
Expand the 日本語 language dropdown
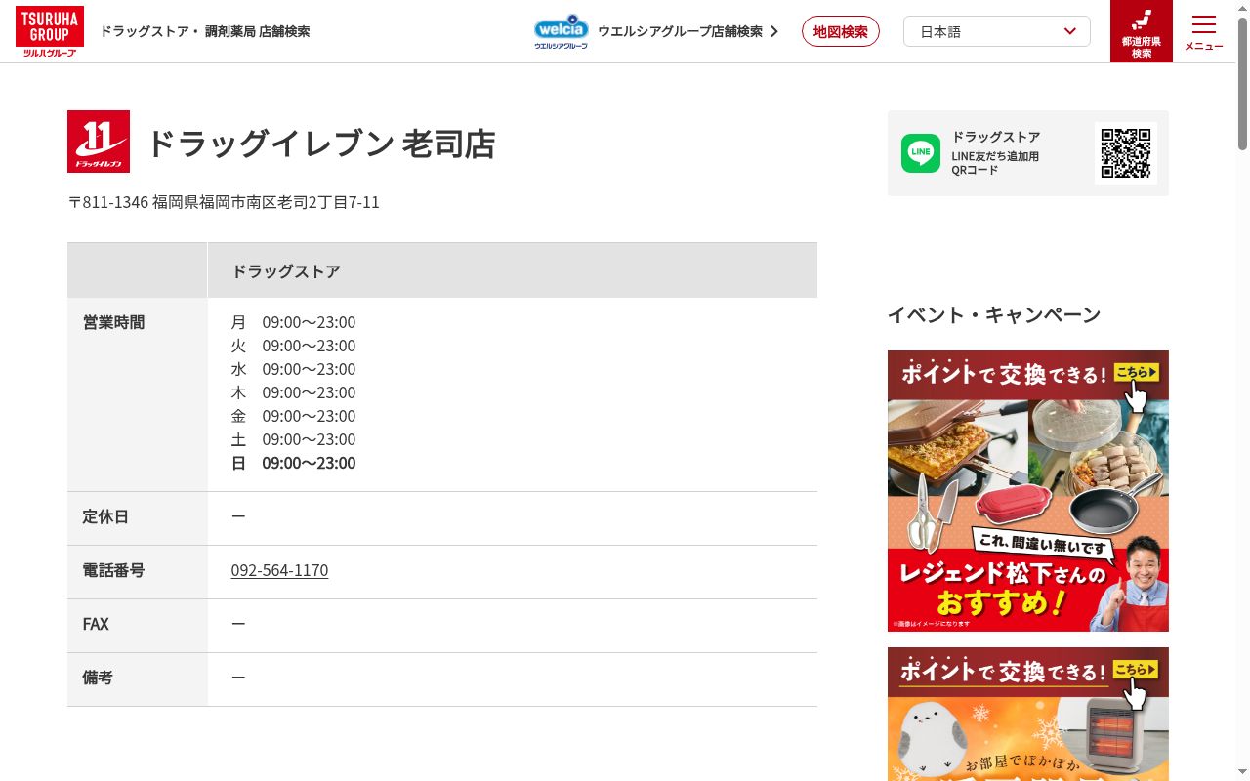point(997,31)
